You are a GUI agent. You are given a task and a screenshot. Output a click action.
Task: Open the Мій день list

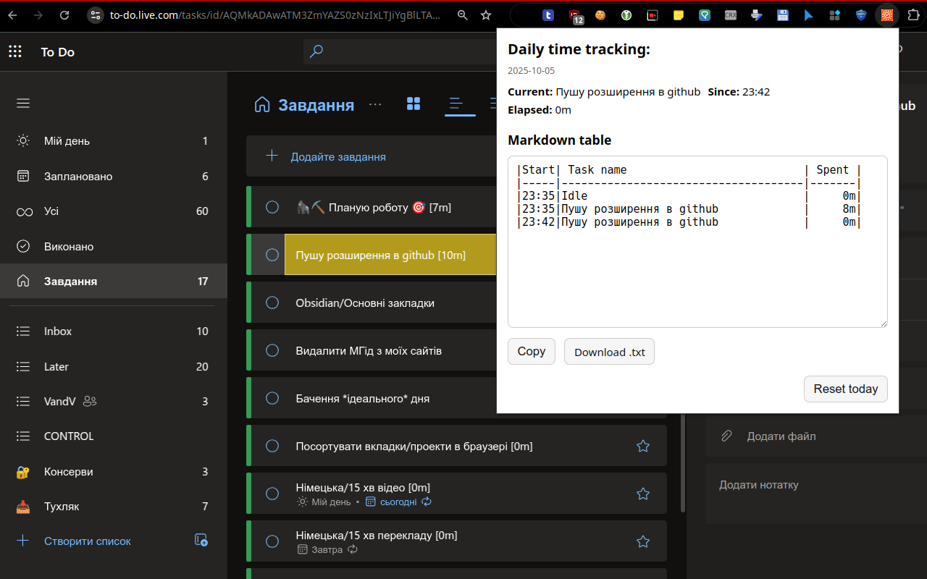coord(67,141)
